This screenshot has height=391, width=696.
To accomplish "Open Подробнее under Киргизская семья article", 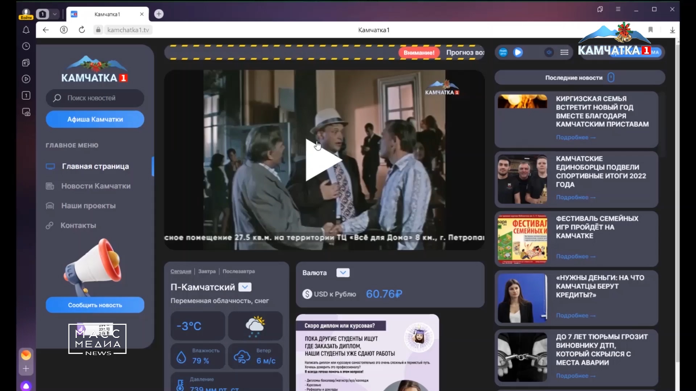I will (x=576, y=138).
